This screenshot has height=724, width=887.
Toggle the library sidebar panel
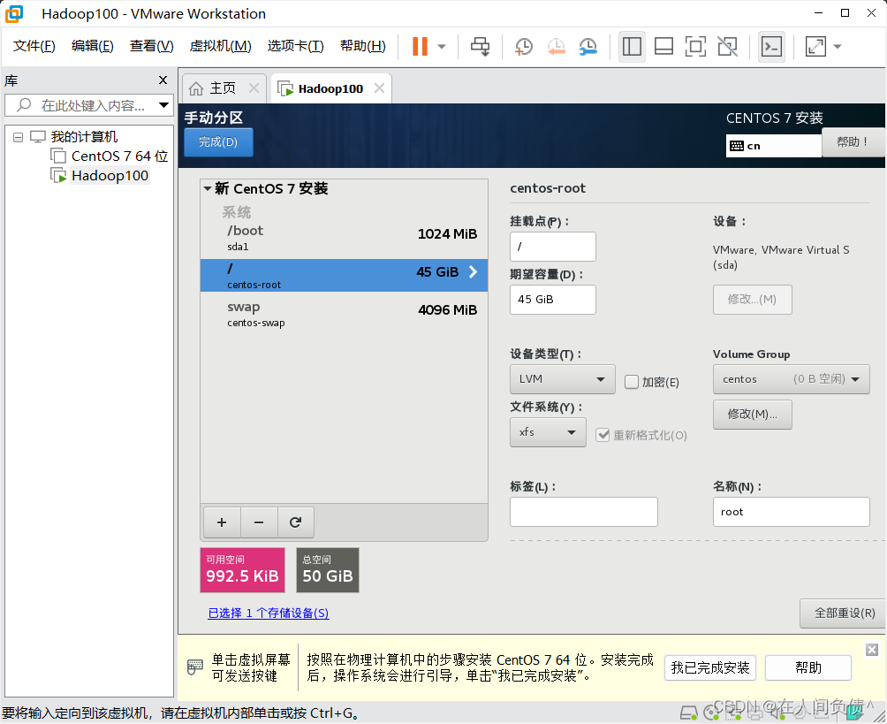(632, 46)
